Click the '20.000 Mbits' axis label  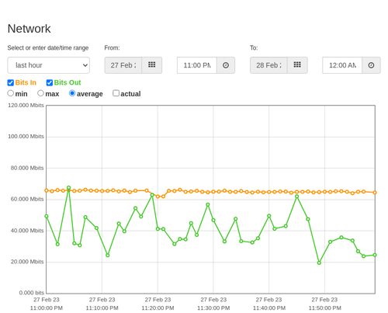click(x=27, y=262)
